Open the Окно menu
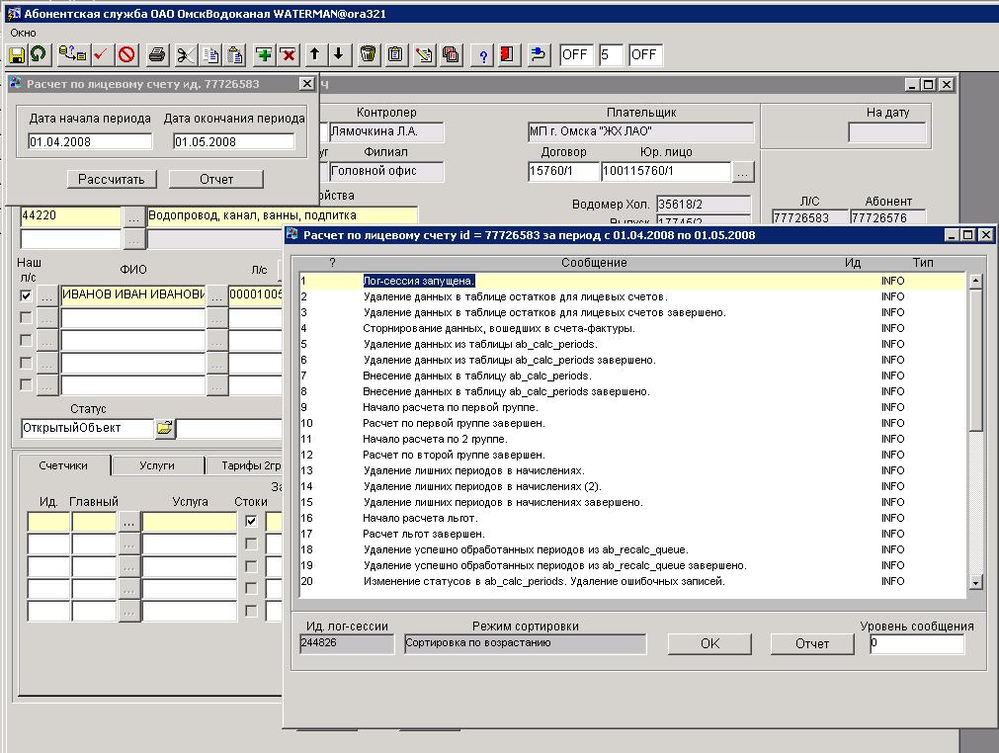This screenshot has width=999, height=753. (23, 33)
